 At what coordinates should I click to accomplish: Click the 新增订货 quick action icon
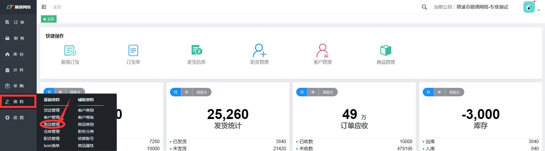pos(70,51)
